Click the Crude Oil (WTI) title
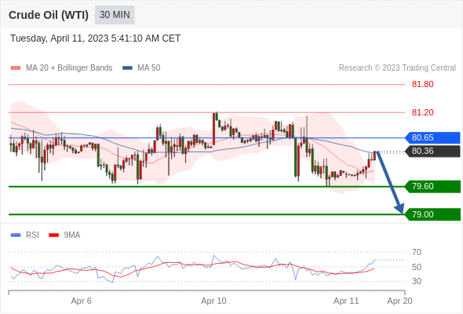Screen dimensions: 463x314 [x=49, y=15]
